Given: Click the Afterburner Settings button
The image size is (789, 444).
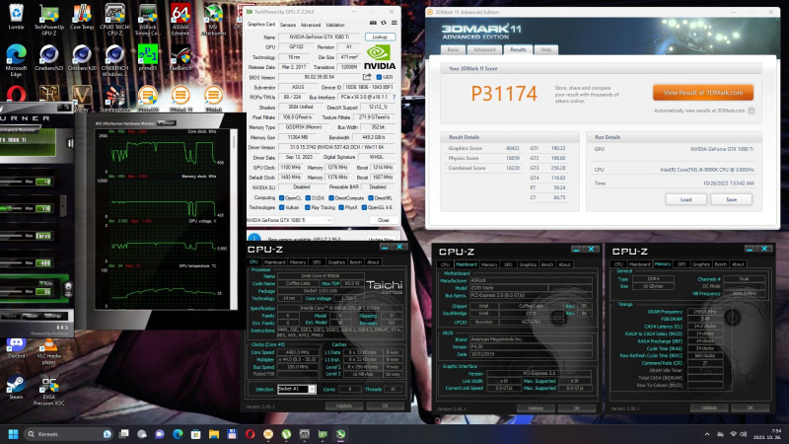Looking at the screenshot, I should 53,316.
